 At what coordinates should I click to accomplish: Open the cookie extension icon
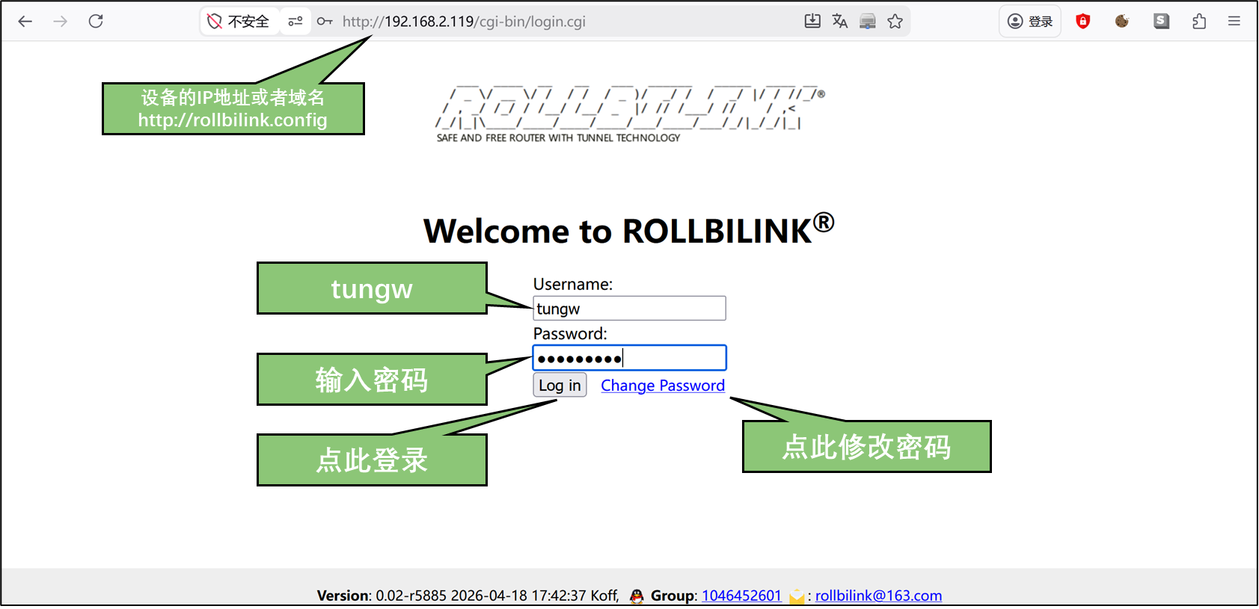(1121, 21)
